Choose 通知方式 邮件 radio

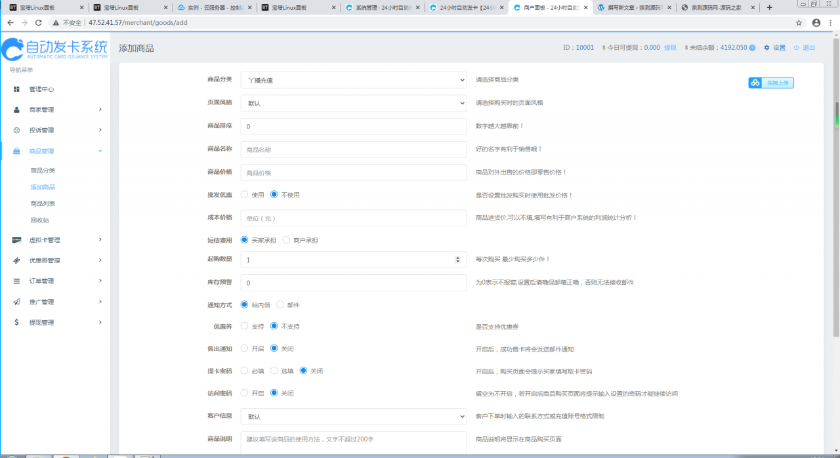coord(280,304)
